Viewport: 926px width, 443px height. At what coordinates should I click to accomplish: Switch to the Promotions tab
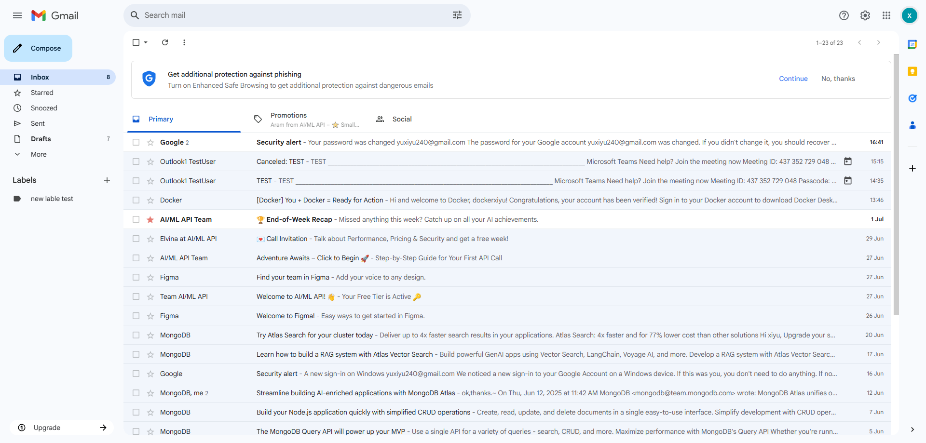307,119
